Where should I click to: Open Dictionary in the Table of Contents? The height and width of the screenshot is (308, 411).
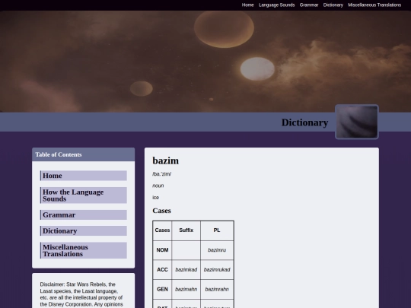click(84, 231)
